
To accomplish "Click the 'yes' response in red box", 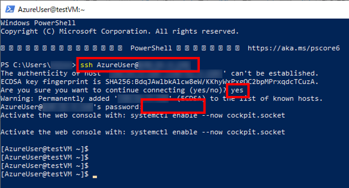I will [237, 90].
